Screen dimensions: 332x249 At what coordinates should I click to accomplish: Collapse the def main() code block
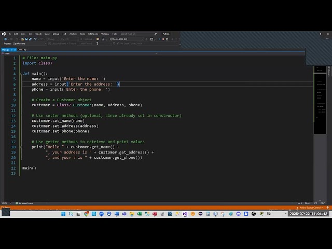[x=21, y=74]
